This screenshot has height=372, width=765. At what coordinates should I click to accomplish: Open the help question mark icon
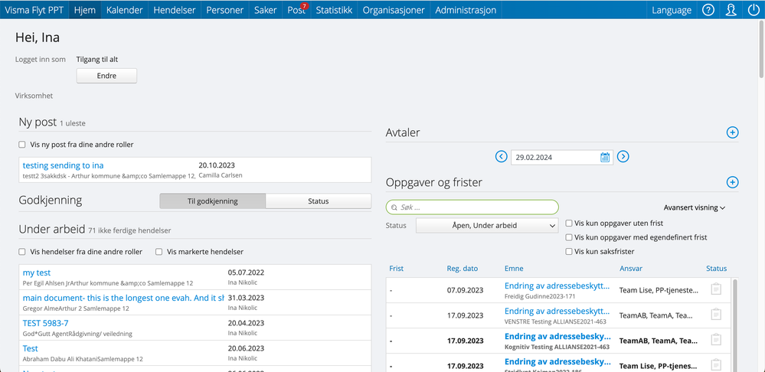click(x=708, y=10)
